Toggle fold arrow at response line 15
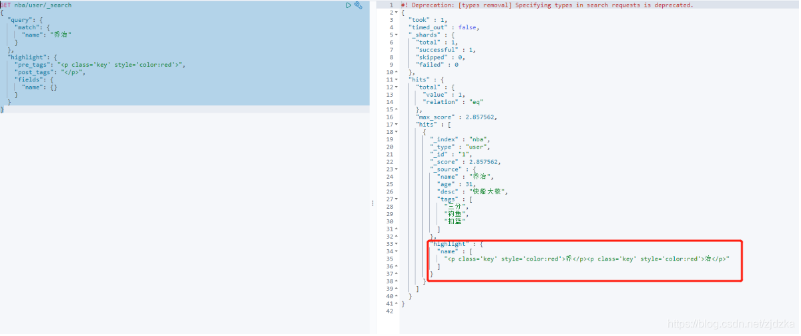 click(396, 109)
